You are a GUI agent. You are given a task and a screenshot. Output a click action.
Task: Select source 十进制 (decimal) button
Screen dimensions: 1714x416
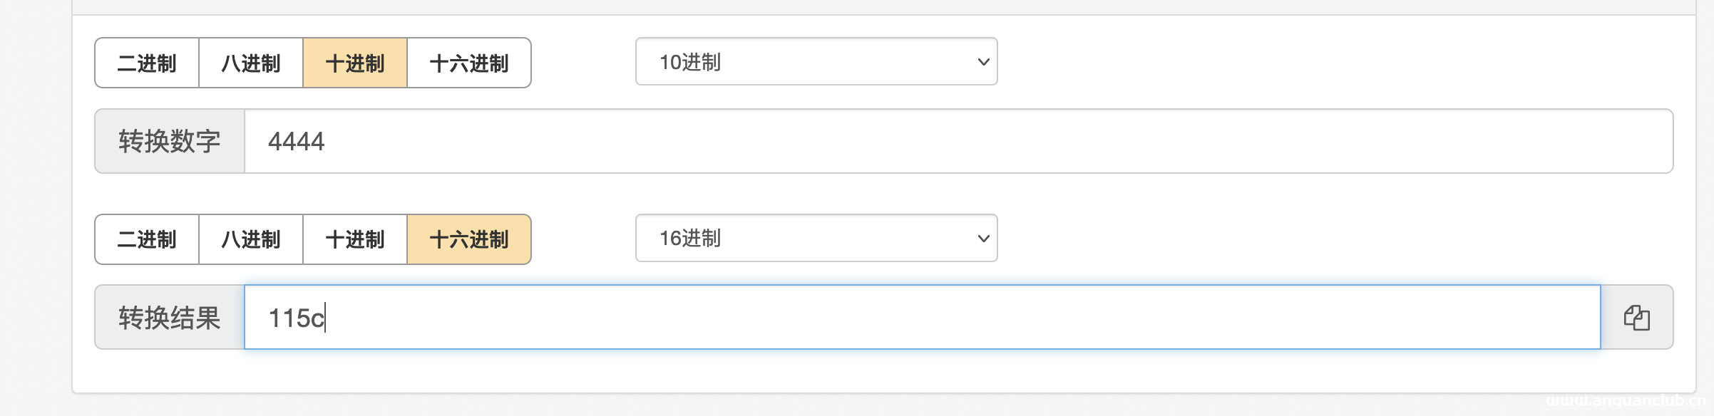[x=355, y=63]
